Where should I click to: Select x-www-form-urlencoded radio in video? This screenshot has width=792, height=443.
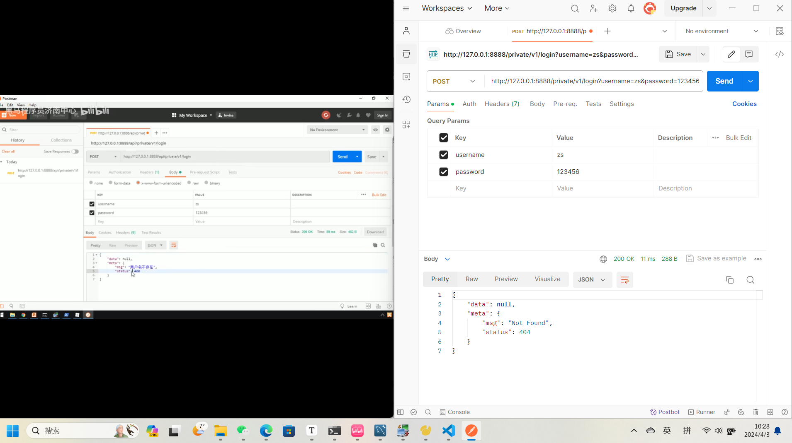point(138,183)
